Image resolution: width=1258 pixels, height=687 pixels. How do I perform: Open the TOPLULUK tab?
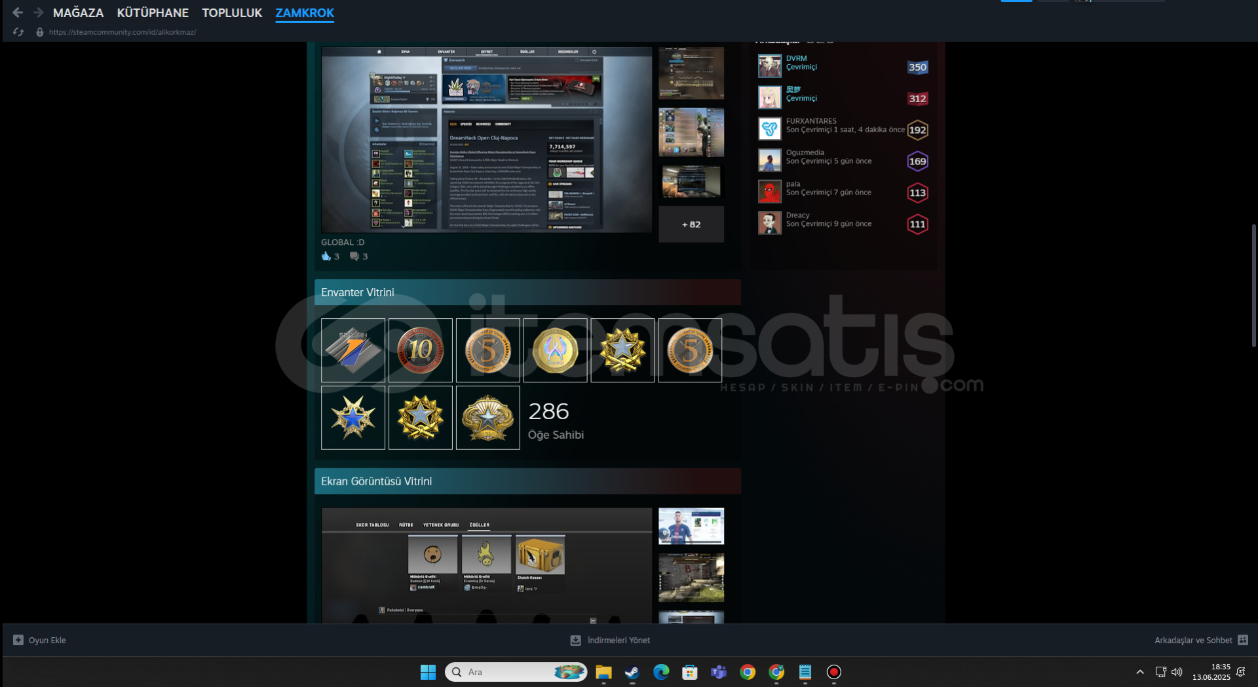[x=232, y=12]
